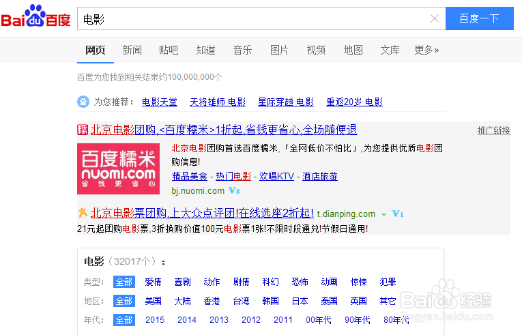Open the 酒店旅游 sublink
The height and width of the screenshot is (335, 522).
(320, 176)
